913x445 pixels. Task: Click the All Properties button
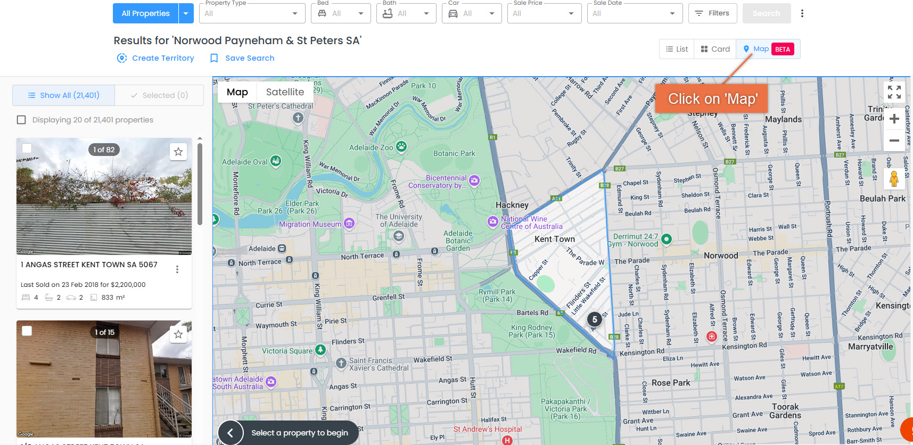145,13
